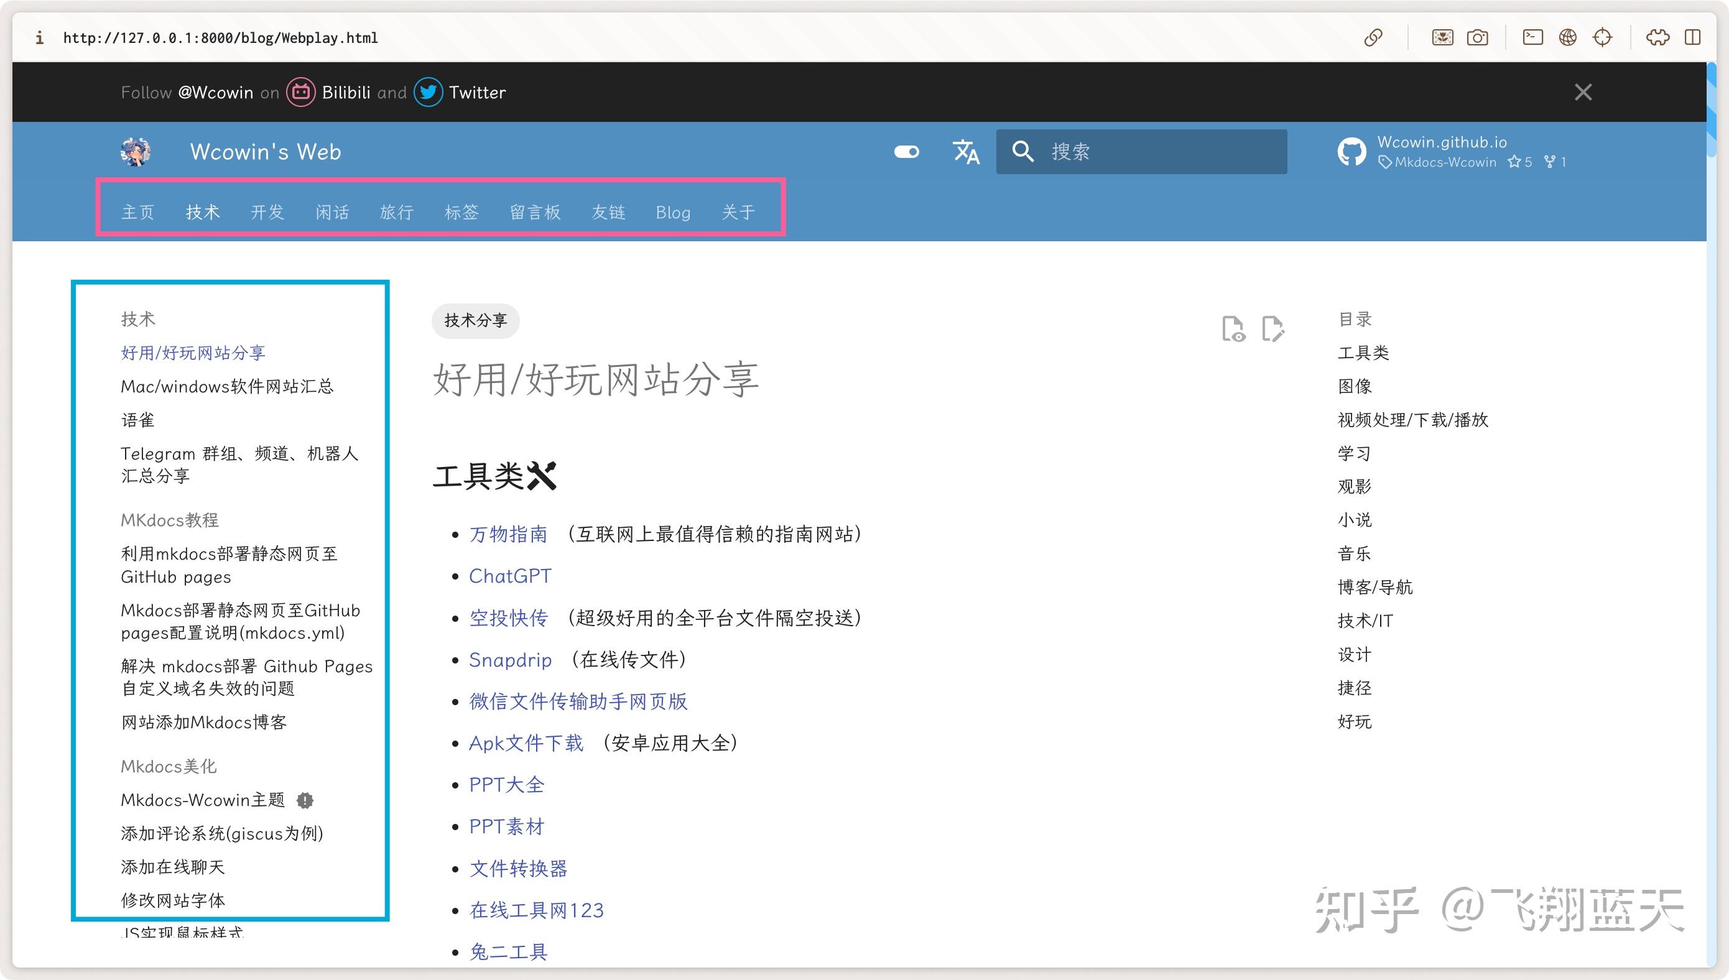
Task: Open the Twitter profile icon
Action: (x=428, y=92)
